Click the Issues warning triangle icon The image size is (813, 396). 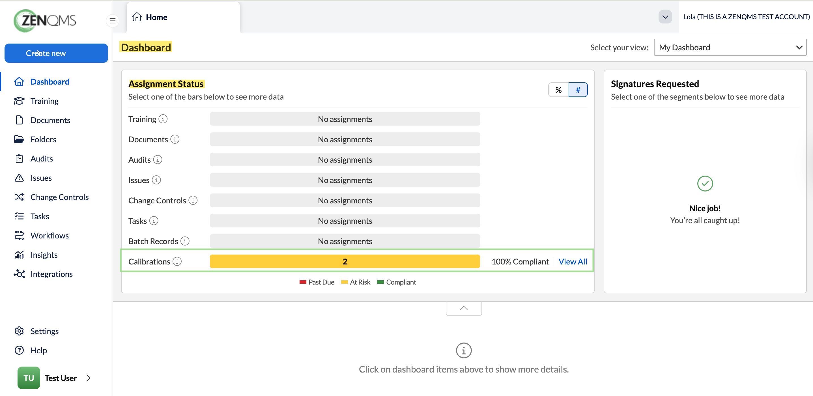(19, 178)
